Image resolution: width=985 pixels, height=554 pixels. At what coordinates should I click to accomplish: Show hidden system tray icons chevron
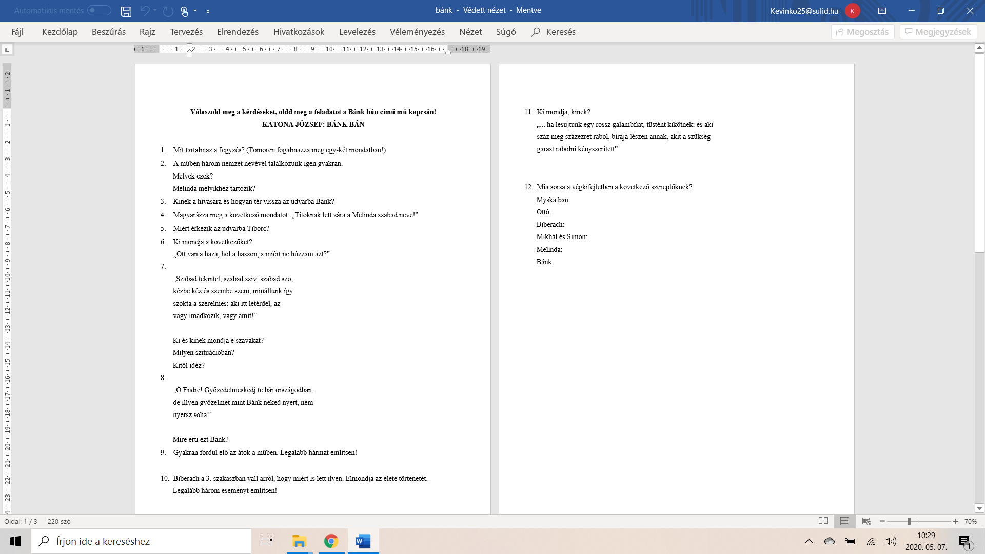pos(809,541)
